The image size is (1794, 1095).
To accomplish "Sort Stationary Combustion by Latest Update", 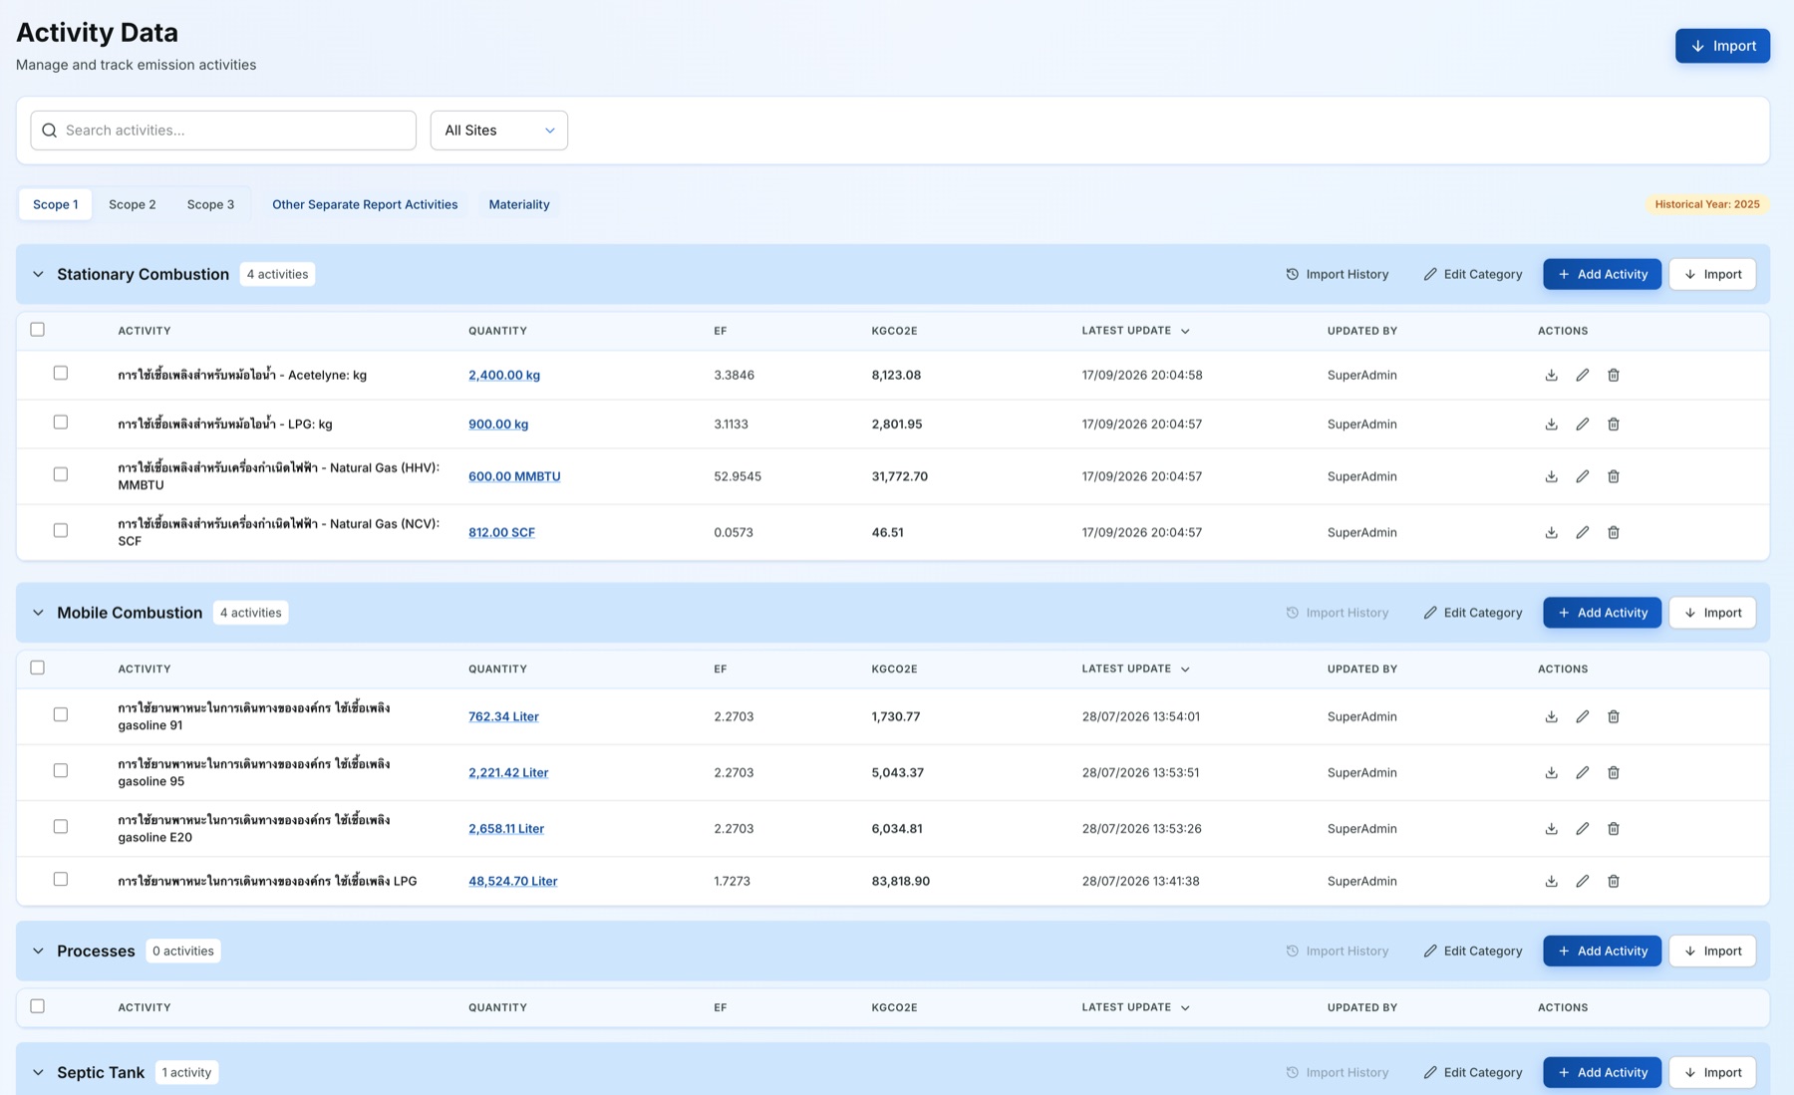I will (1136, 331).
